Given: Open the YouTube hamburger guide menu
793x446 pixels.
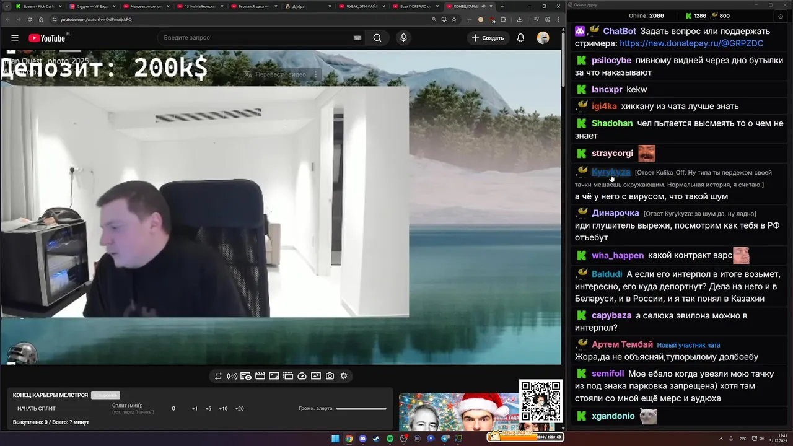Looking at the screenshot, I should click(15, 38).
